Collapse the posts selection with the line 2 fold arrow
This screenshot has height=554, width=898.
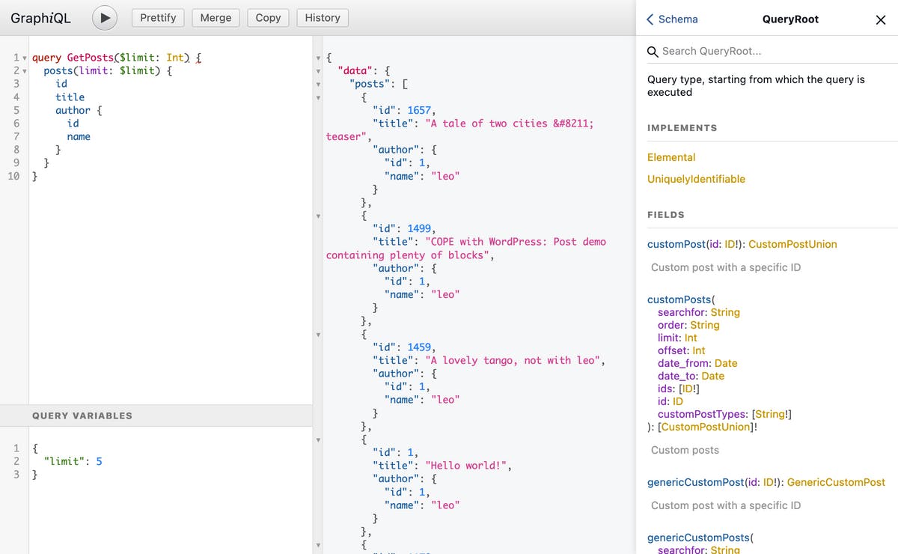[x=23, y=71]
